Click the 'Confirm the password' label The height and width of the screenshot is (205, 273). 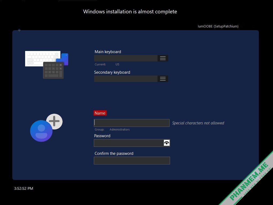[x=114, y=153]
